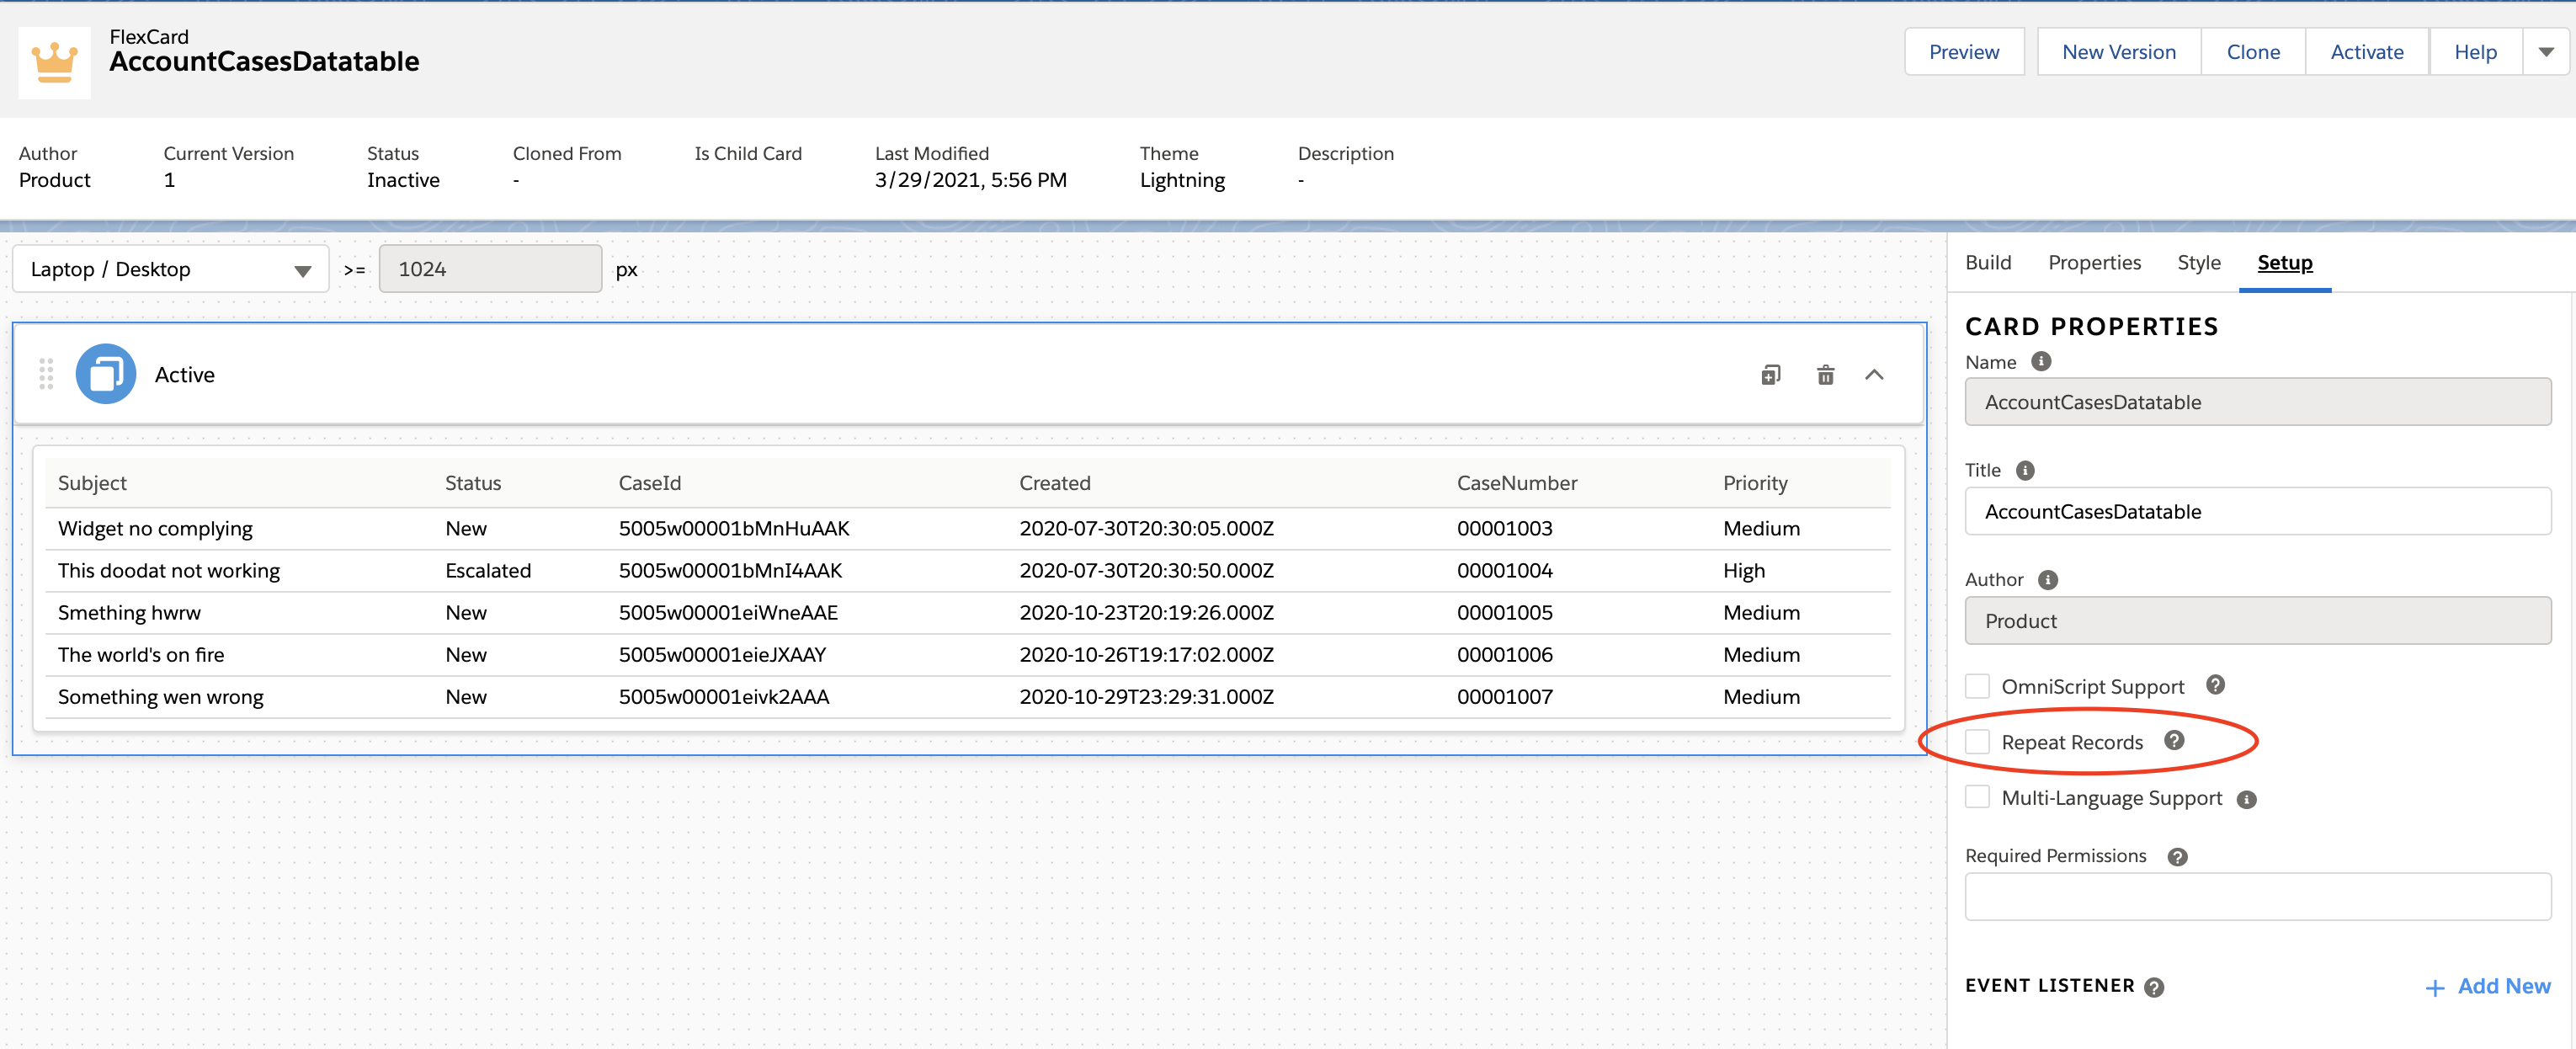
Task: Show help for Event Listener
Action: click(2154, 987)
